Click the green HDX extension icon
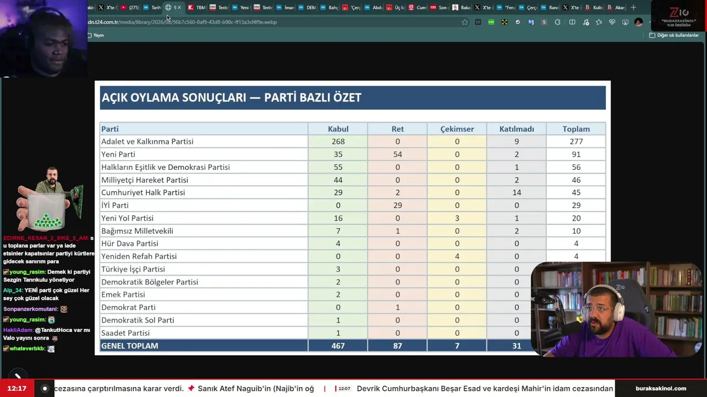This screenshot has height=397, width=707. (x=491, y=22)
